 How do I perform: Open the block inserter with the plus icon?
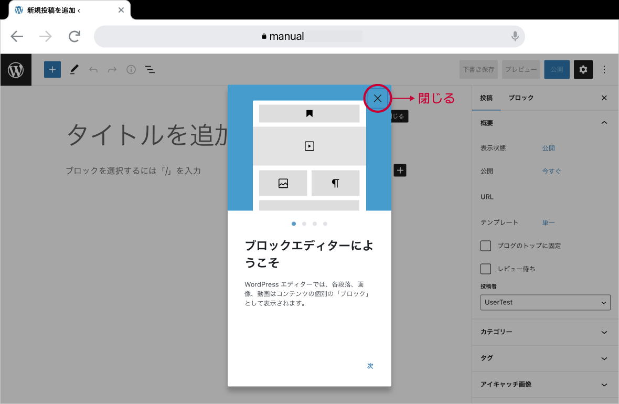coord(52,69)
